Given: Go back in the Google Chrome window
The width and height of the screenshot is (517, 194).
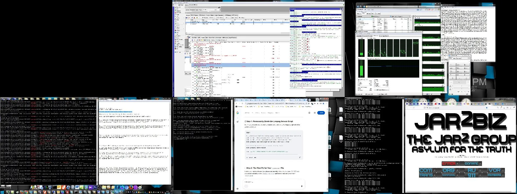Looking at the screenshot, I should coord(236,103).
